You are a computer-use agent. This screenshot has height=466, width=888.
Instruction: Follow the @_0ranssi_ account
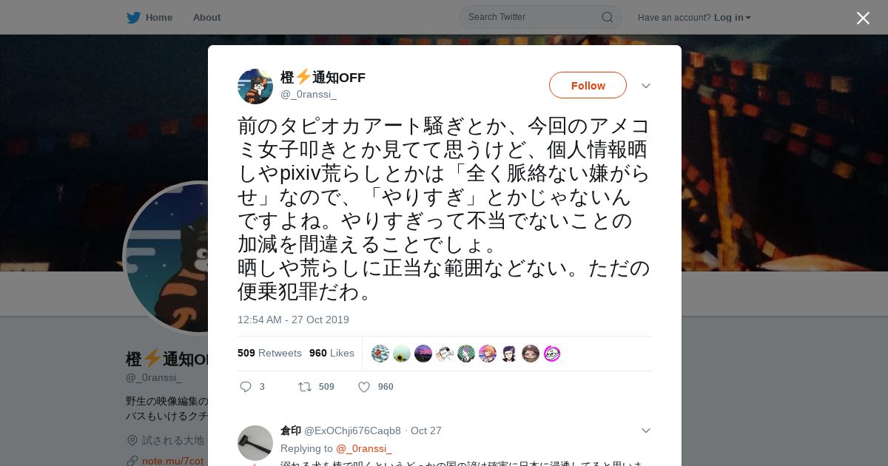coord(588,85)
